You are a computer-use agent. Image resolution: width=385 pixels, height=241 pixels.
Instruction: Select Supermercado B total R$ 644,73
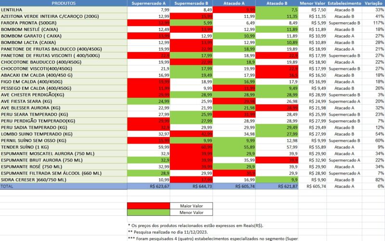tap(191, 187)
